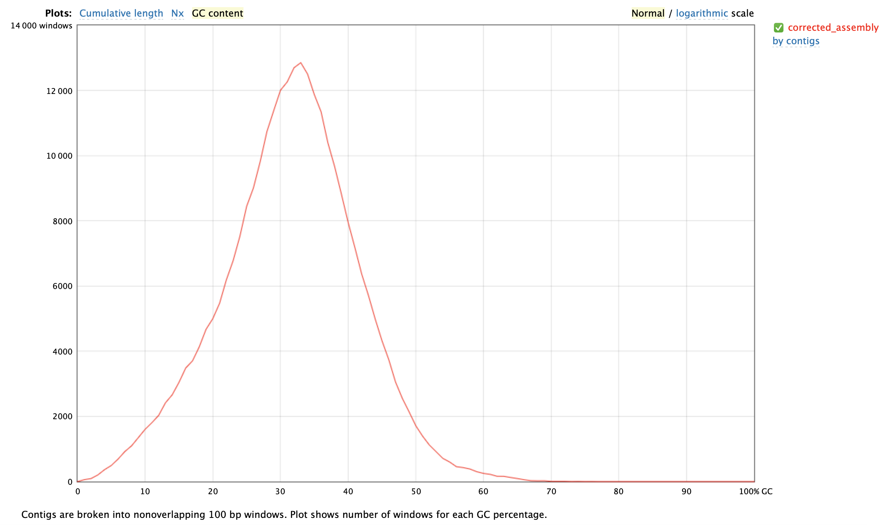Choose Normal scale option
The image size is (887, 525).
coord(648,13)
